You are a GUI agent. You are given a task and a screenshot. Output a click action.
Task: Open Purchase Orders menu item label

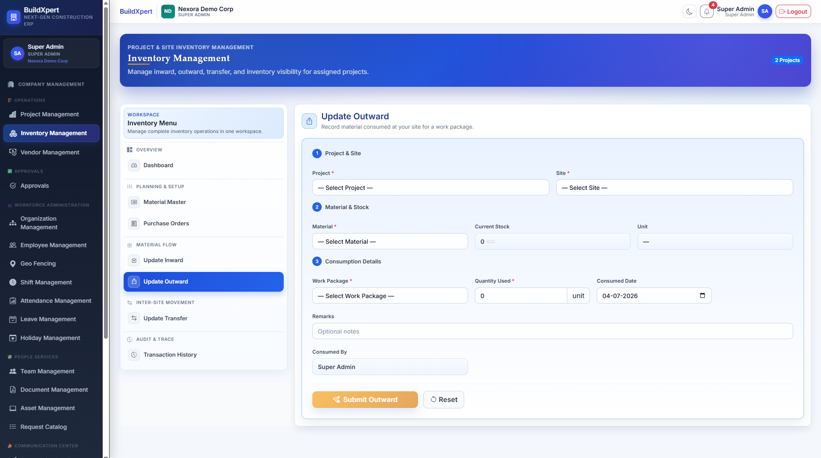(166, 224)
